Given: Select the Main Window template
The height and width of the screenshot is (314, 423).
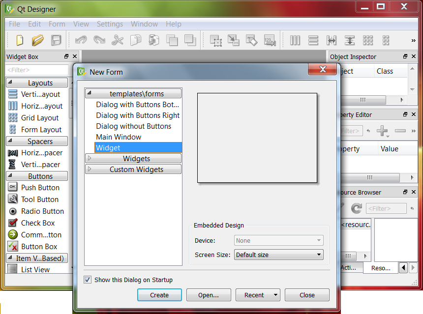Looking at the screenshot, I should pyautogui.click(x=119, y=137).
